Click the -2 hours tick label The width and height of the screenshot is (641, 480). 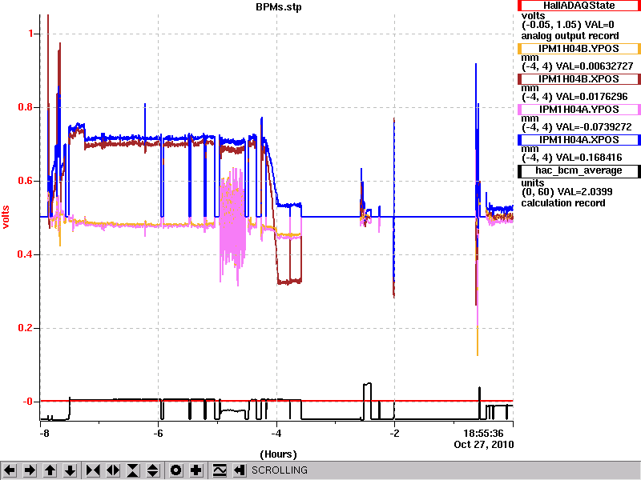[x=394, y=433]
